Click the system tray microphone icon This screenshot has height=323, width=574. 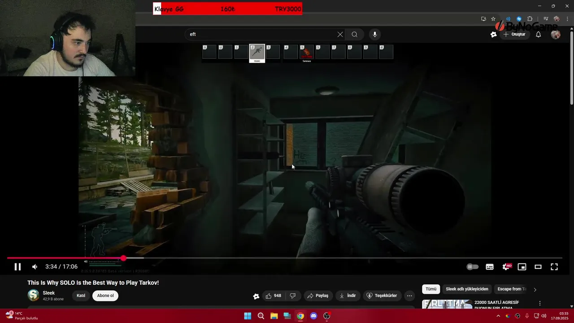coord(527,316)
